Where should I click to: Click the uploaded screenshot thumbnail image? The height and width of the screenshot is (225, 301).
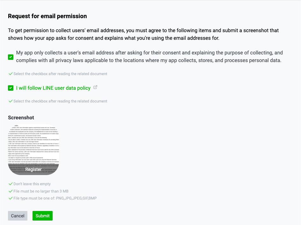(x=33, y=146)
